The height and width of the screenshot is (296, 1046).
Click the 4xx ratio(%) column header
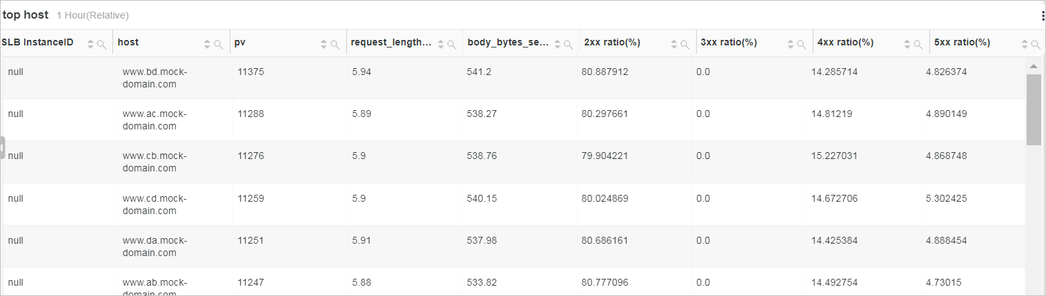coord(845,43)
